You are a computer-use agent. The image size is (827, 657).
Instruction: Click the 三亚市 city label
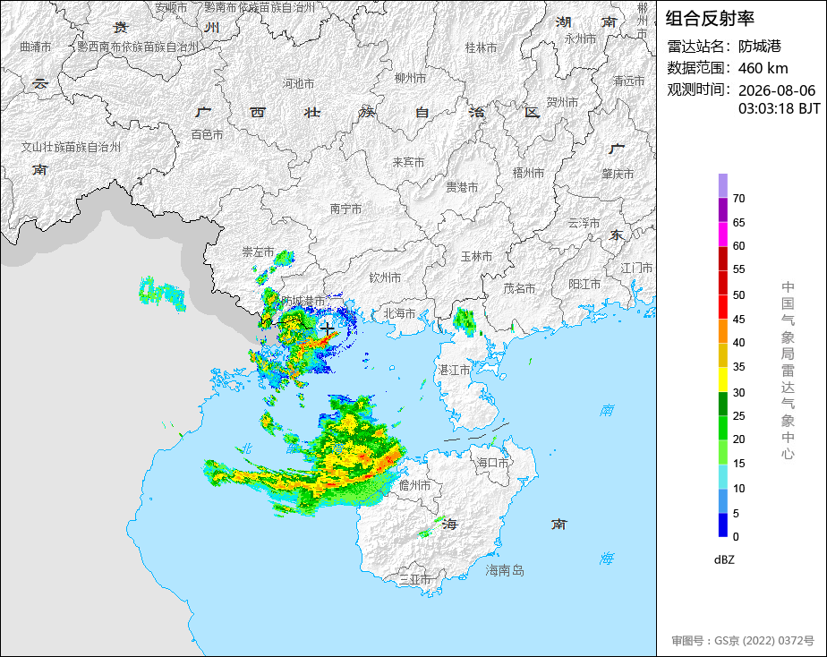click(414, 579)
